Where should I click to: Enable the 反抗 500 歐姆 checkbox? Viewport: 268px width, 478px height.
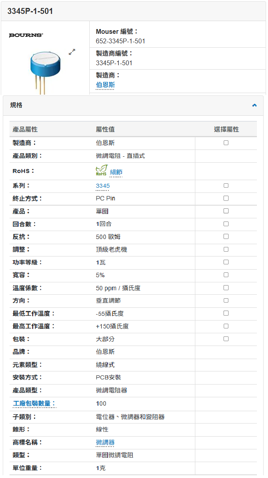[226, 236]
